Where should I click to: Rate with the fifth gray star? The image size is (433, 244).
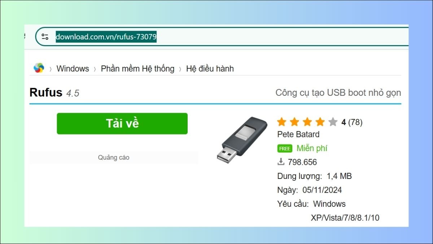333,122
